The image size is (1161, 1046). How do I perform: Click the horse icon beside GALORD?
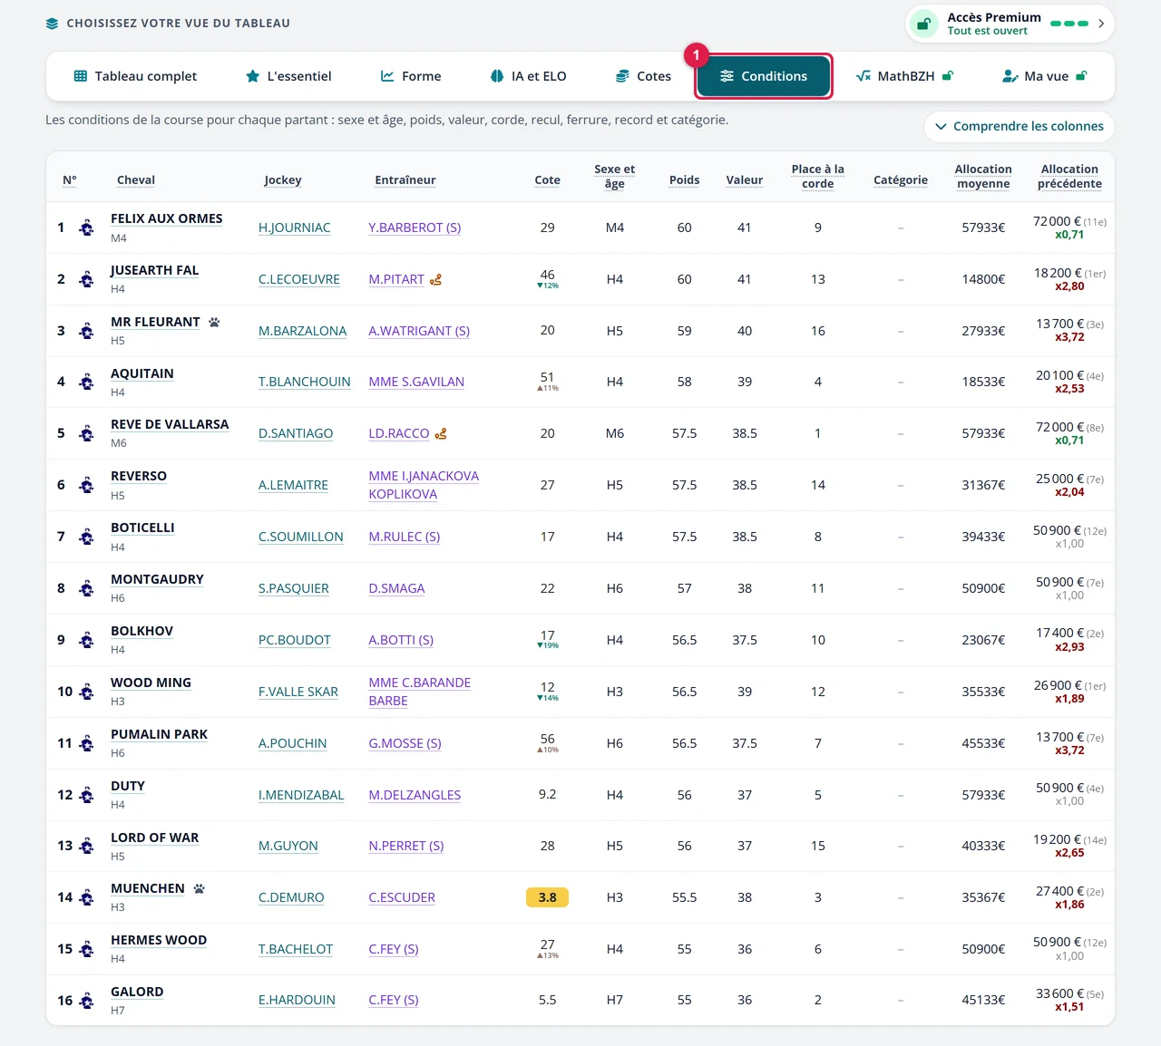tap(86, 1001)
